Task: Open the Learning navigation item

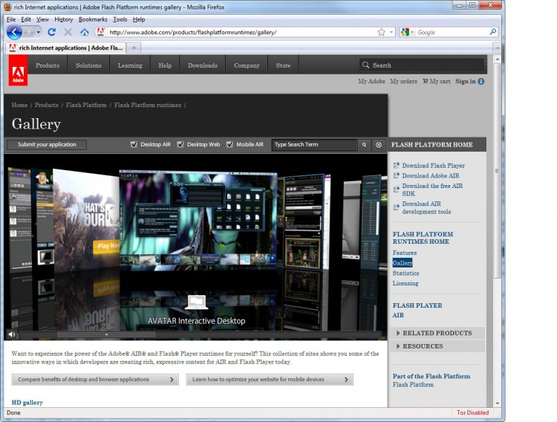Action: [x=130, y=65]
